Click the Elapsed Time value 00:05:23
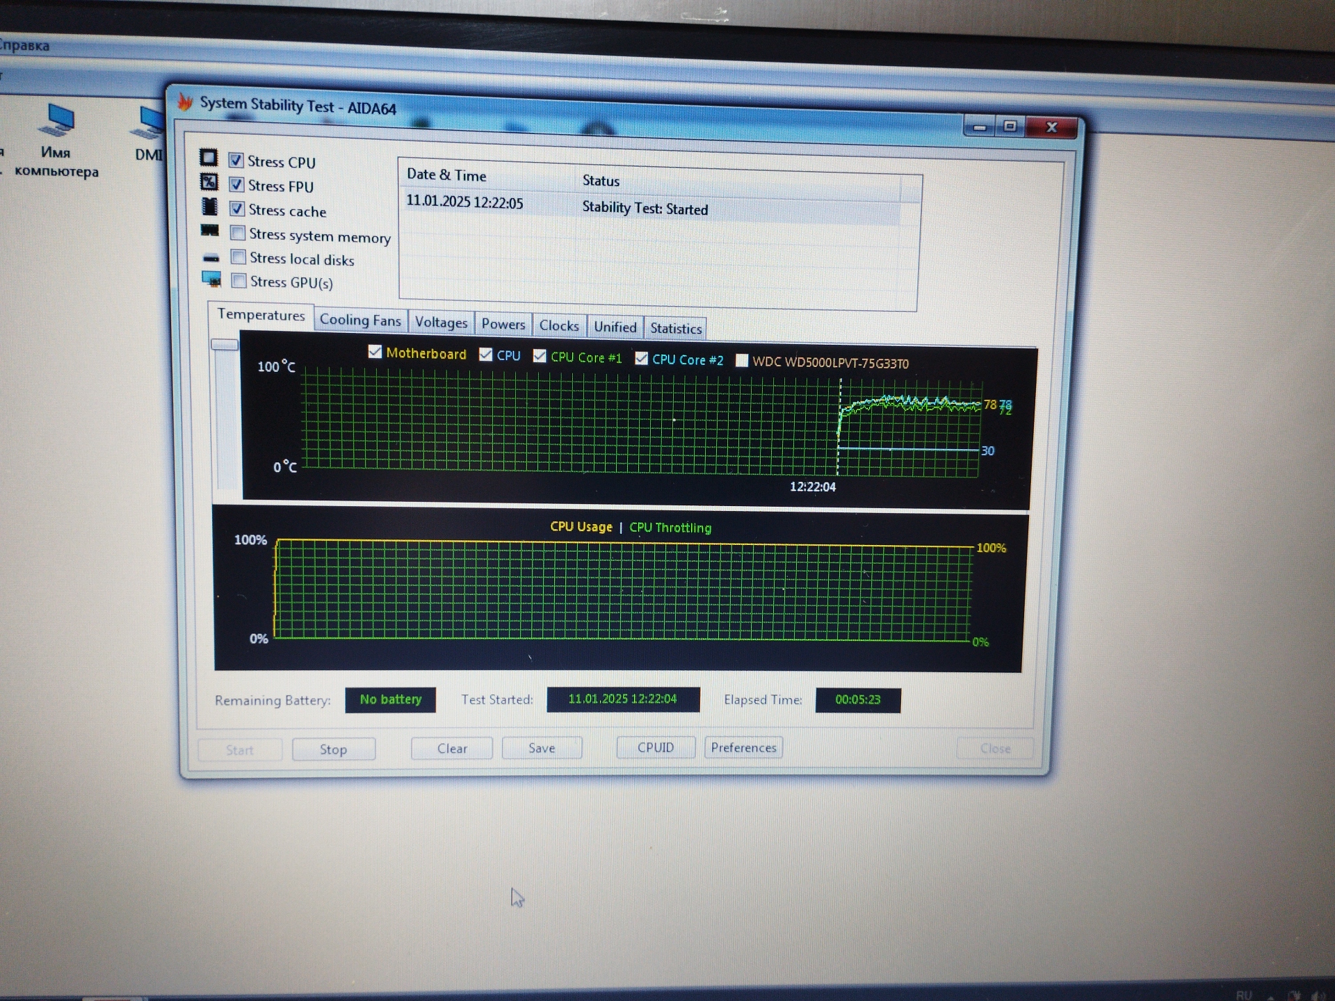This screenshot has height=1001, width=1335. click(x=858, y=700)
